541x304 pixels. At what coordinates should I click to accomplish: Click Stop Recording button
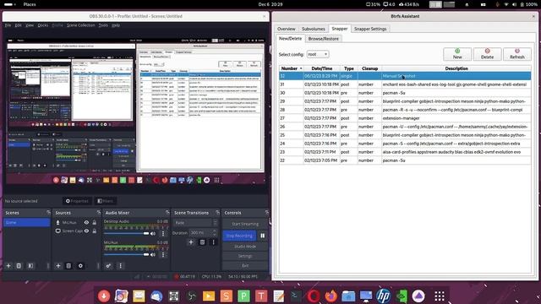click(x=239, y=236)
